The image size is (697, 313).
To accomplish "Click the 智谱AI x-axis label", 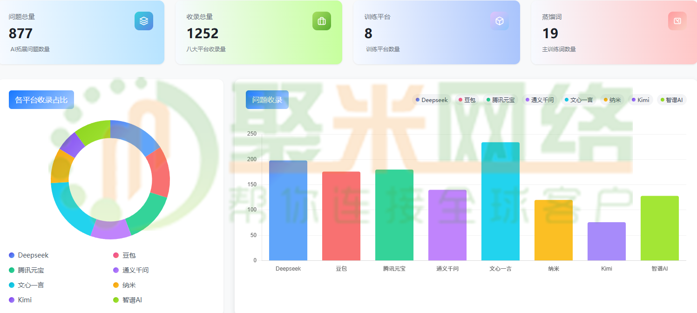I will tap(660, 269).
